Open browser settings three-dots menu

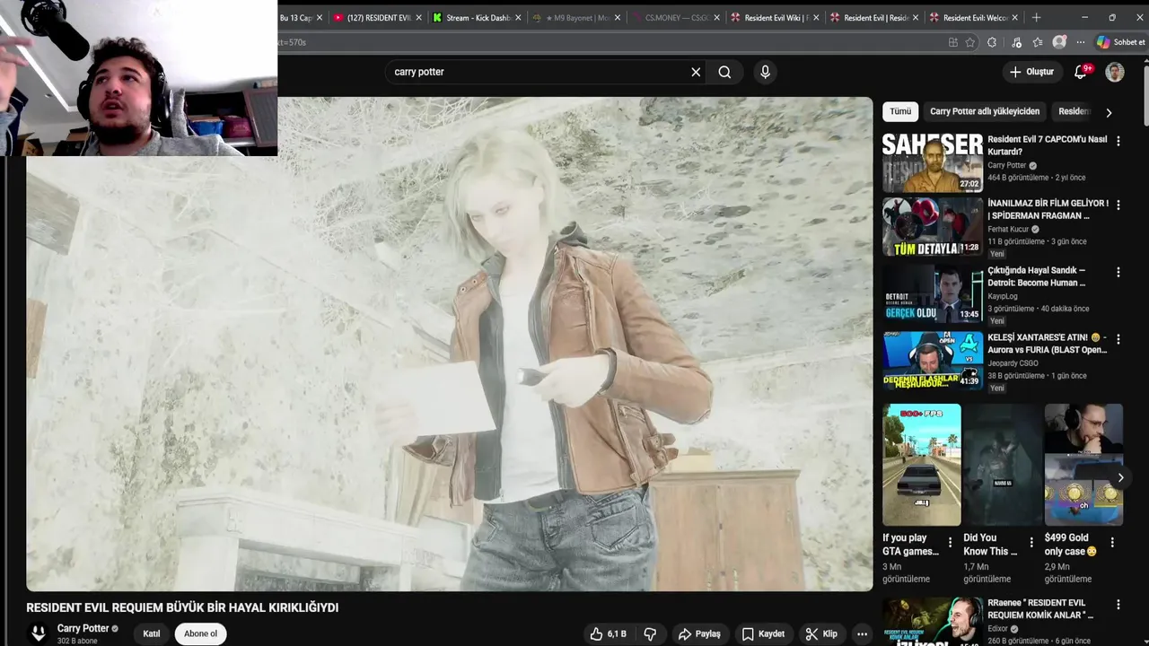click(1081, 42)
